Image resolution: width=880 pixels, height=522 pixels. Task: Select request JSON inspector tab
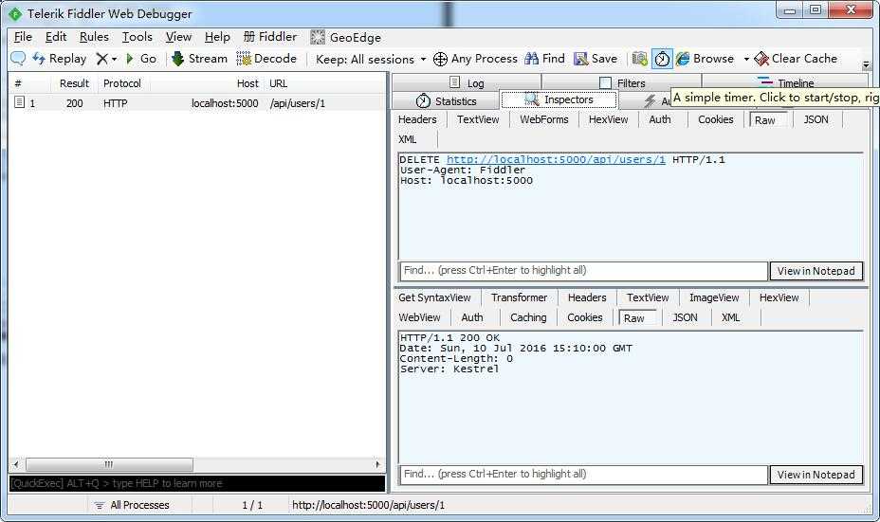[816, 119]
